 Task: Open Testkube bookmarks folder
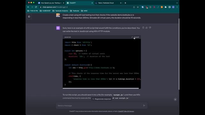(x=75, y=11)
